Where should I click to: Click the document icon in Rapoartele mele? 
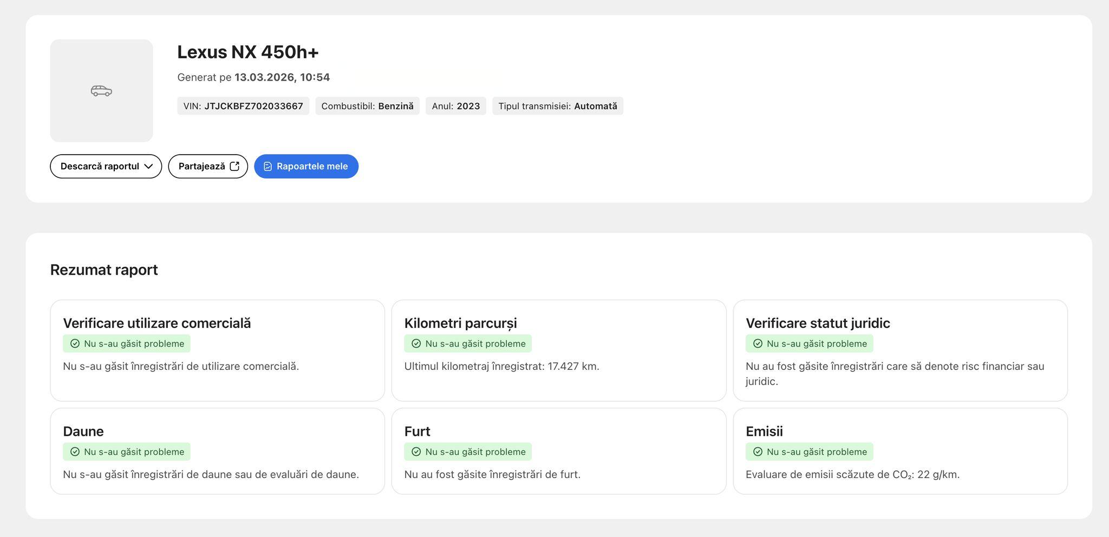[268, 167]
